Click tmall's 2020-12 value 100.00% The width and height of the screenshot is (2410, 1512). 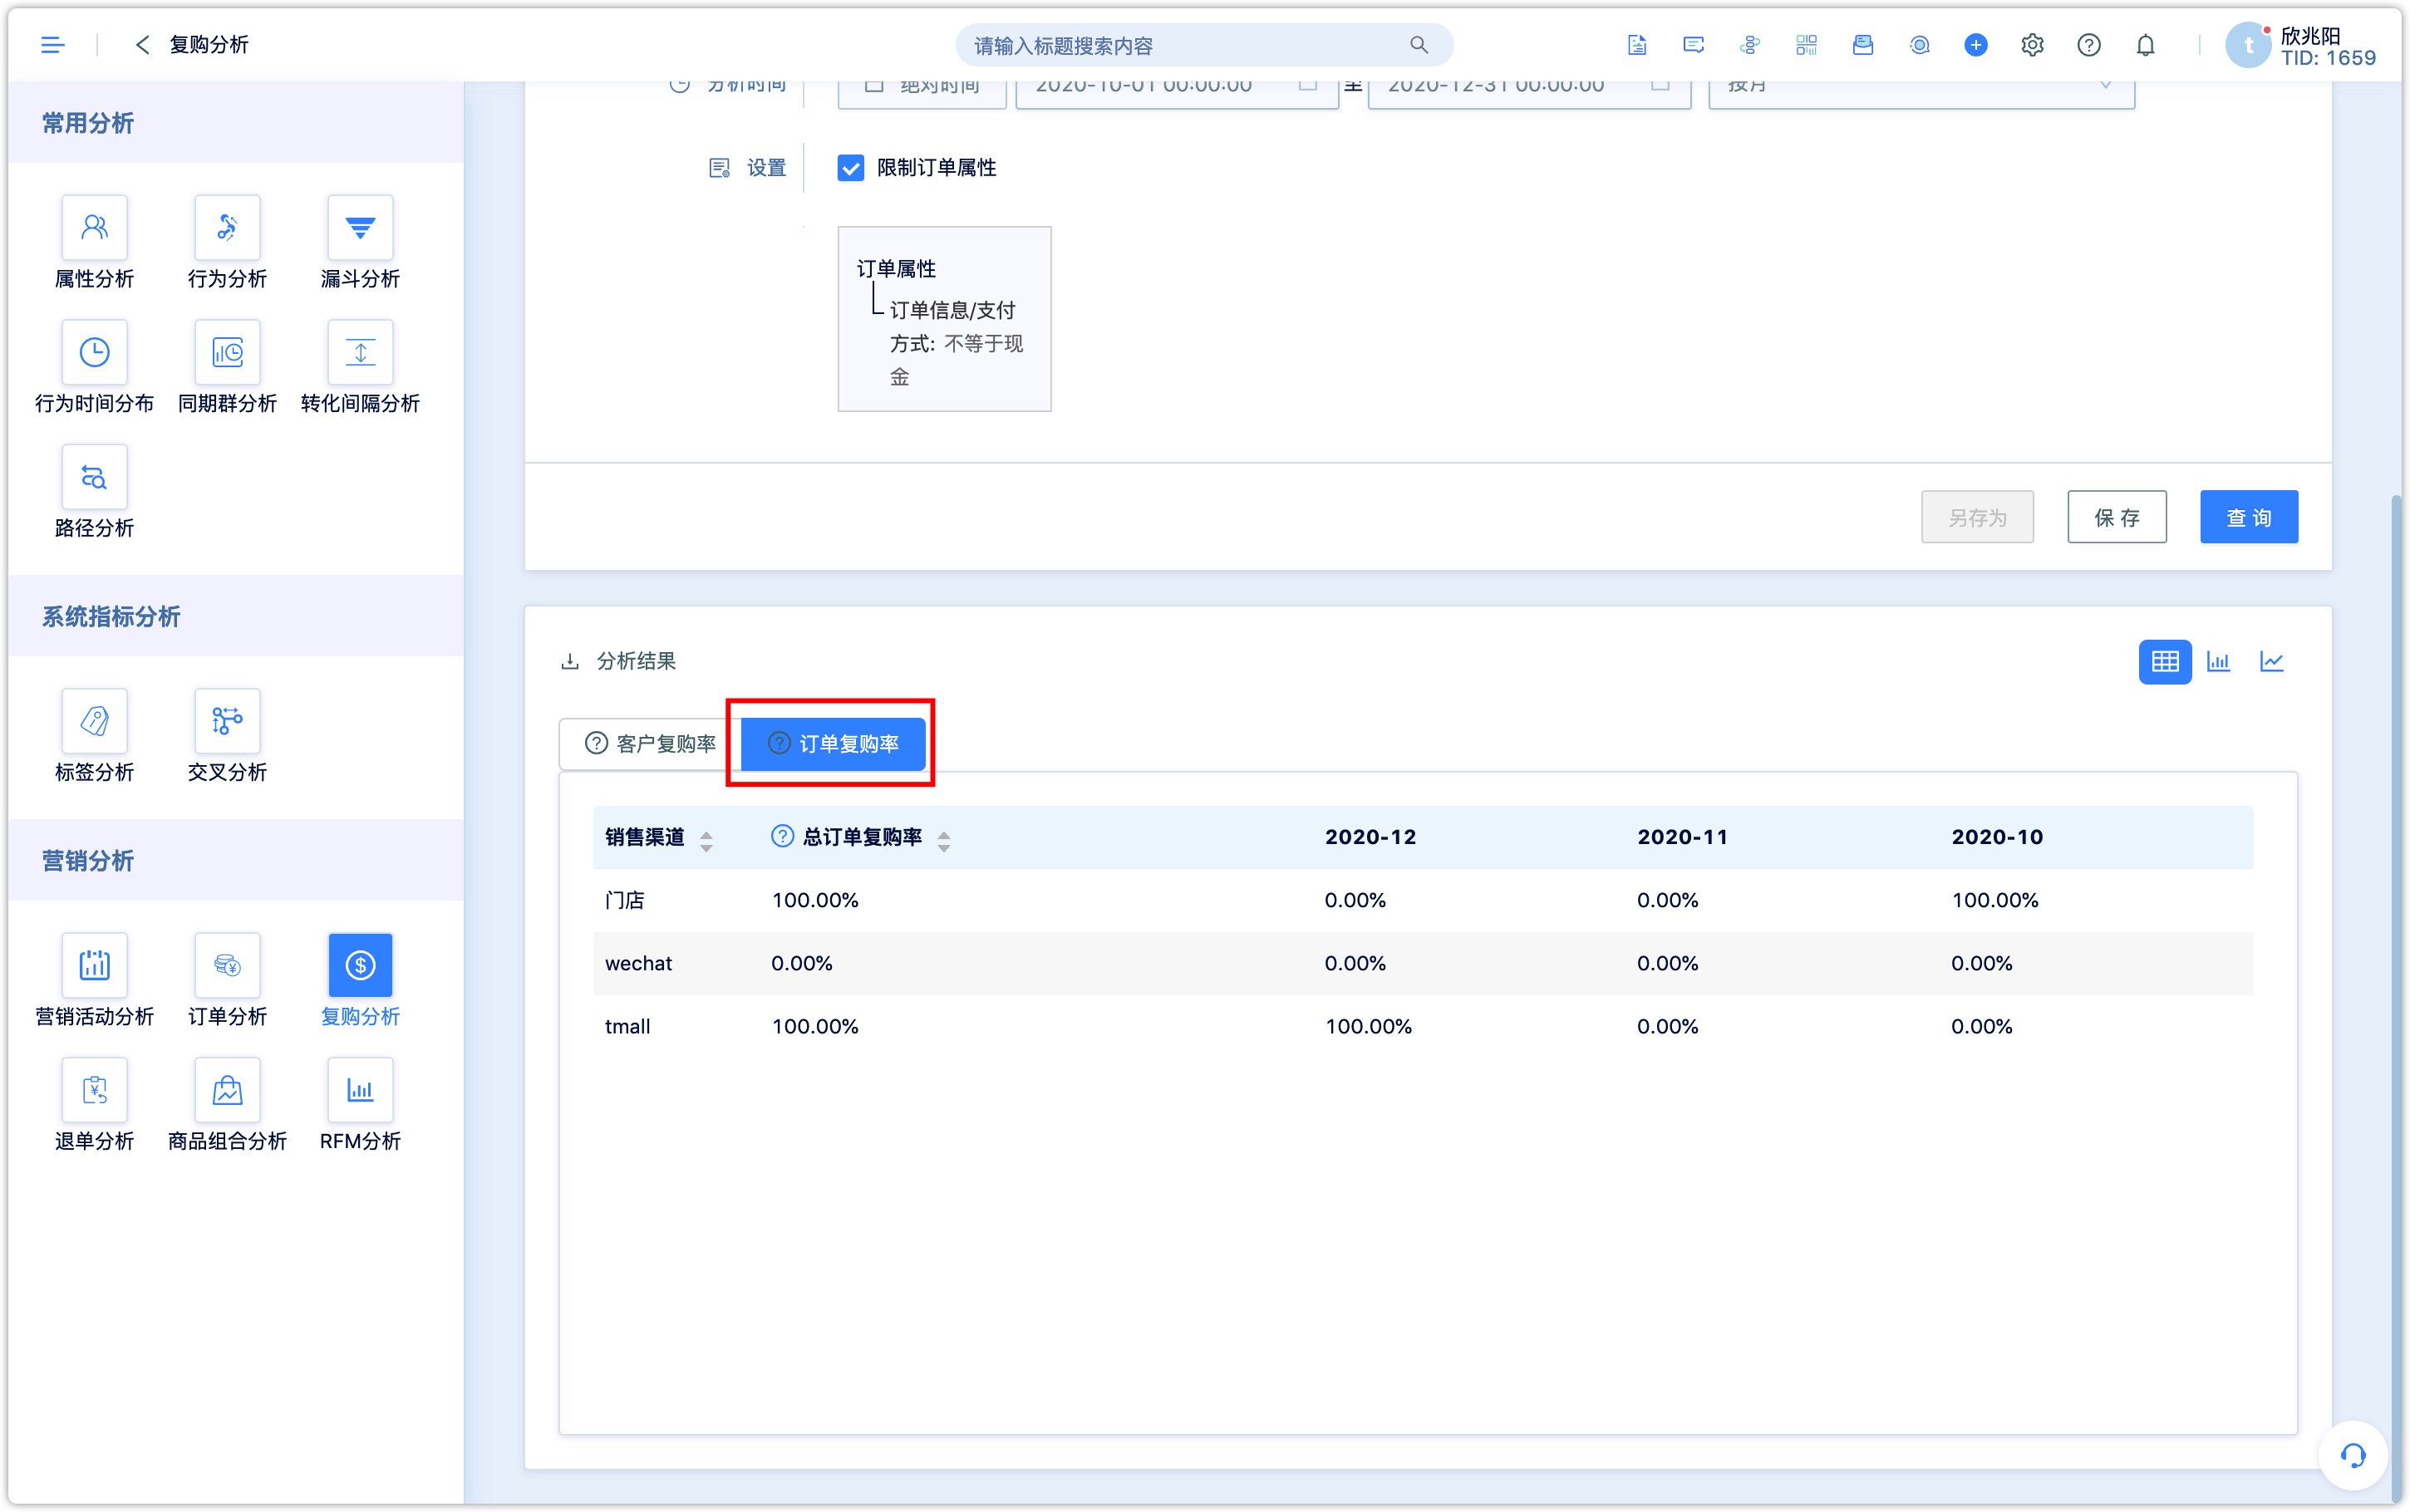[1368, 1026]
